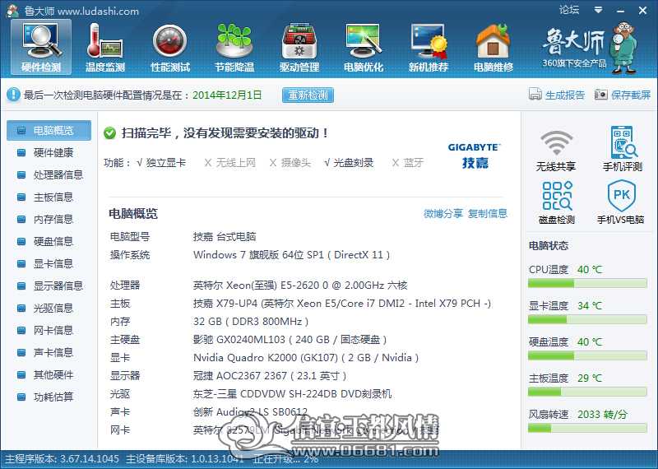The image size is (658, 469).
Task: Click the 保存截屏 save screenshot button
Action: pyautogui.click(x=623, y=95)
